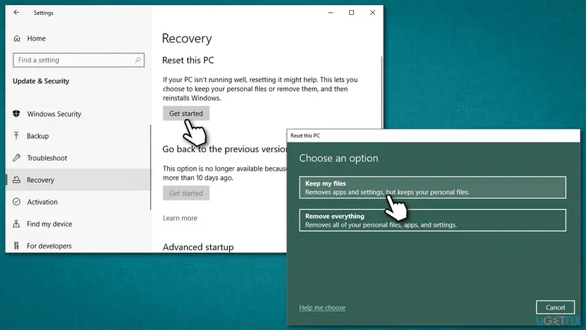Screen dimensions: 586x330
Task: Click the Home house icon
Action: (17, 38)
